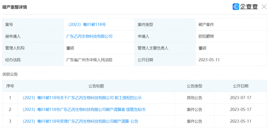The image size is (271, 134).
Task: Open 广东乙丙生物科技有限公司 company link
Action: (89, 36)
